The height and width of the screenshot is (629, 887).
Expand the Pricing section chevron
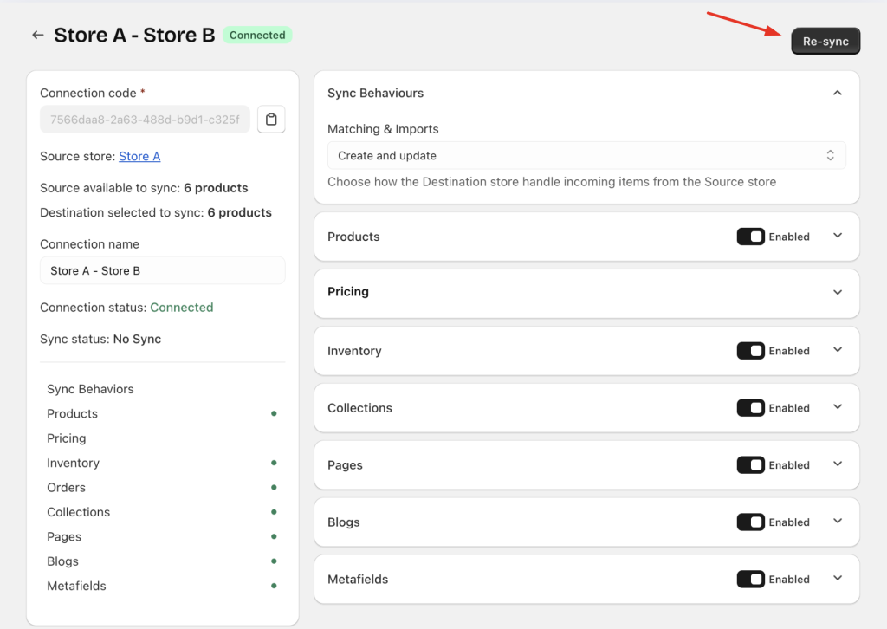pyautogui.click(x=837, y=292)
